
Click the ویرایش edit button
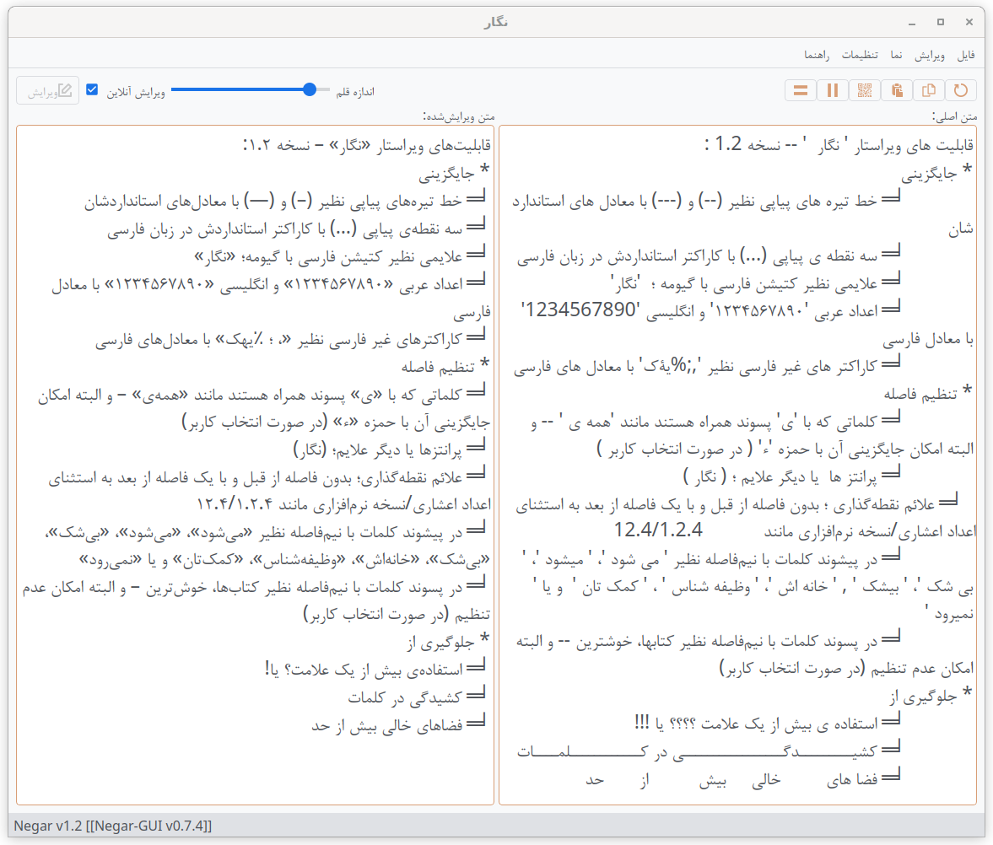(x=48, y=91)
